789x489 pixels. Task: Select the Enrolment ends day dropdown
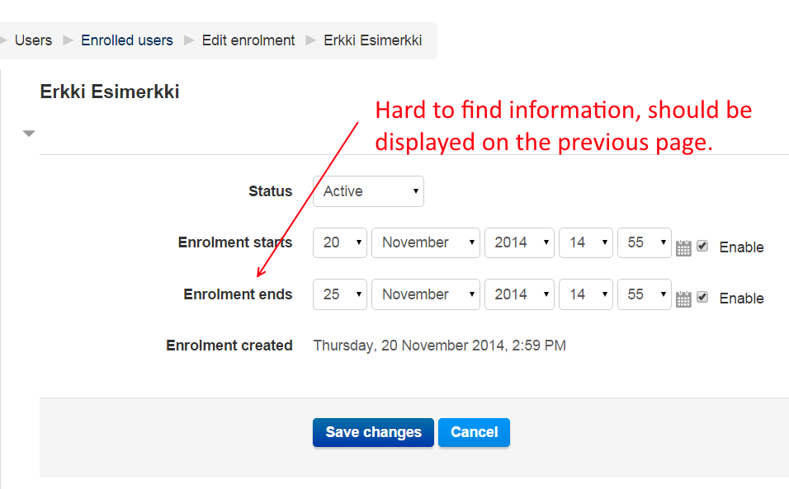pyautogui.click(x=340, y=294)
